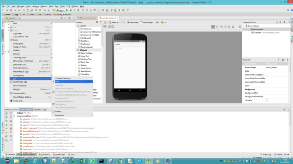
Task: Open the Messages tool window button
Action: click(x=59, y=154)
